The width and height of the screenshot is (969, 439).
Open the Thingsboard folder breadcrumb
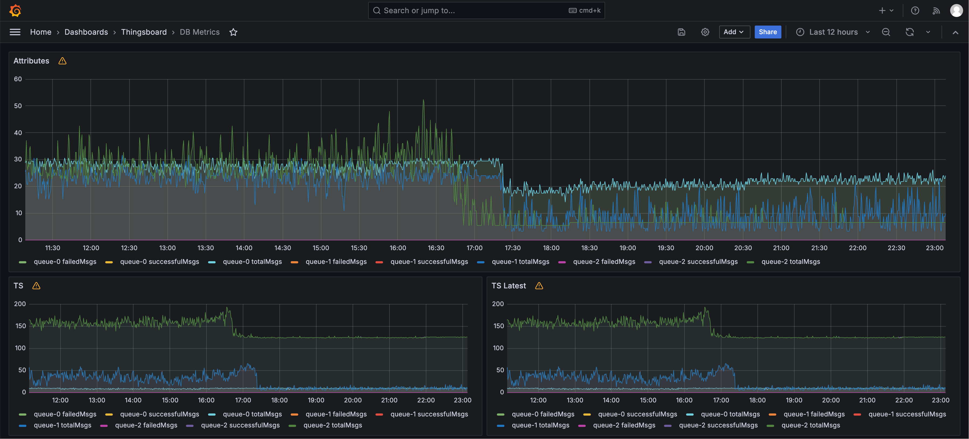[x=144, y=32]
